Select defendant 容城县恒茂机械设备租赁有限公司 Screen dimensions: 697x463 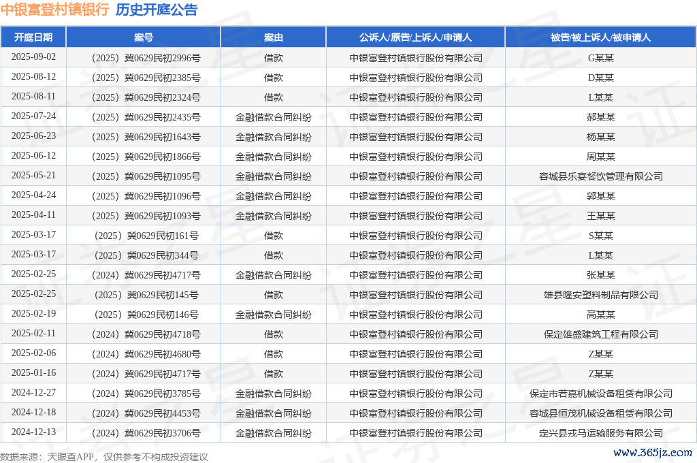[x=600, y=413]
